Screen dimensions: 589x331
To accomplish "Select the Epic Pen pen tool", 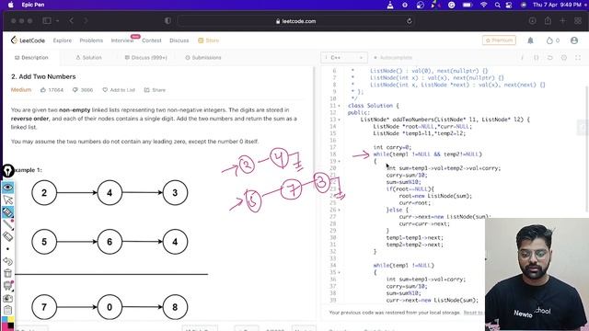I will pyautogui.click(x=8, y=224).
